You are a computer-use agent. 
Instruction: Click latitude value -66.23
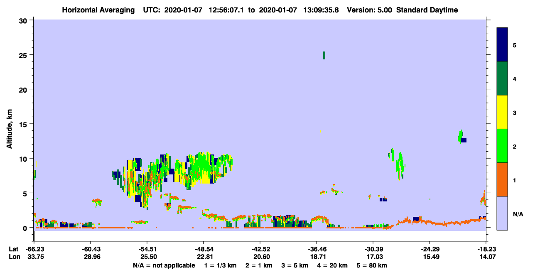coord(34,249)
